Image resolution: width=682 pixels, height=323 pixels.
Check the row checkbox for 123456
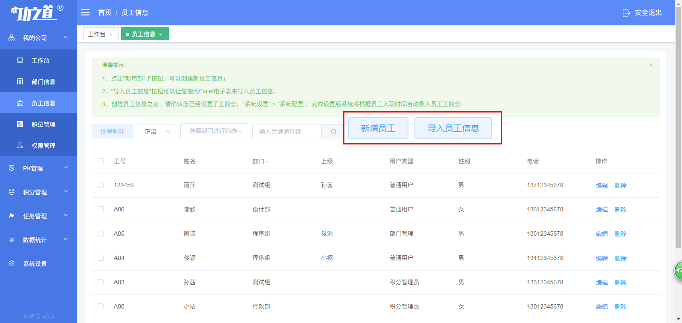(101, 185)
